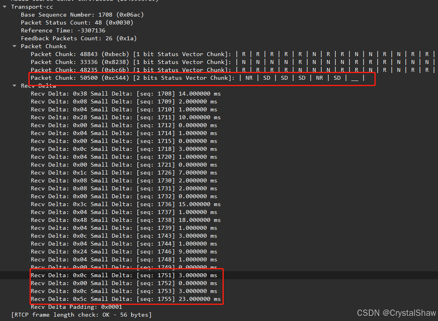Select Recv Delta row for seq 1714
The width and height of the screenshot is (438, 321).
click(x=124, y=133)
